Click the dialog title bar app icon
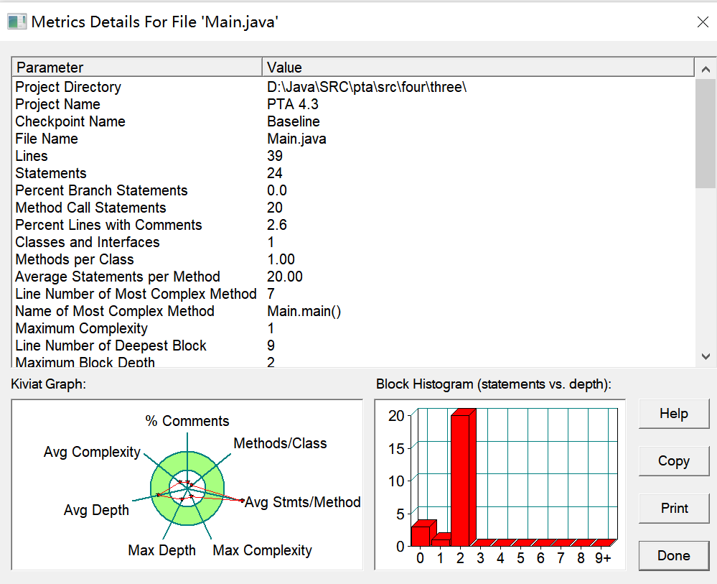The width and height of the screenshot is (717, 584). tap(17, 22)
